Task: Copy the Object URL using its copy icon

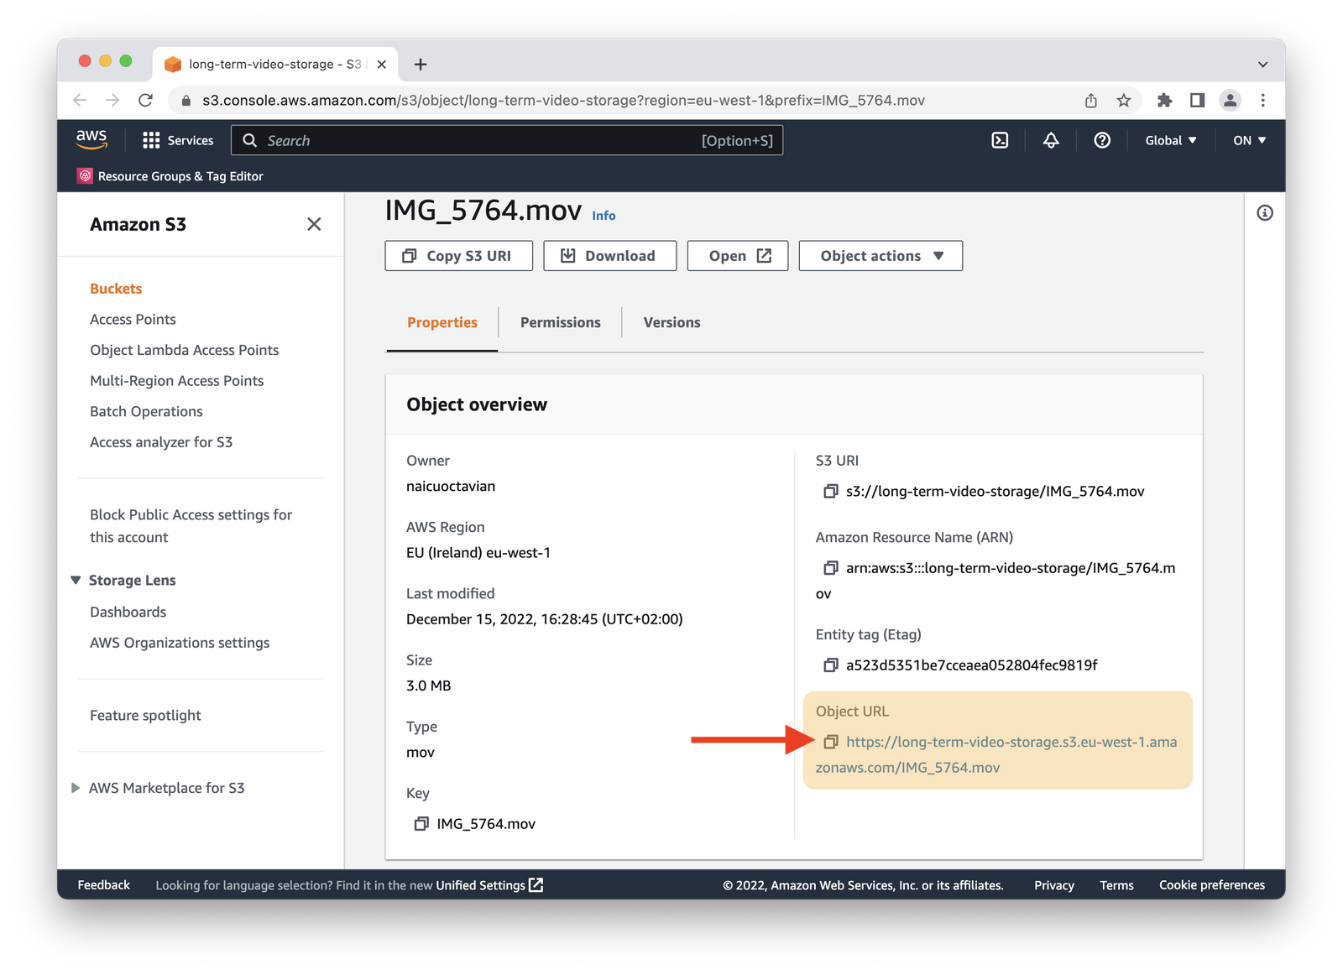Action: [831, 742]
